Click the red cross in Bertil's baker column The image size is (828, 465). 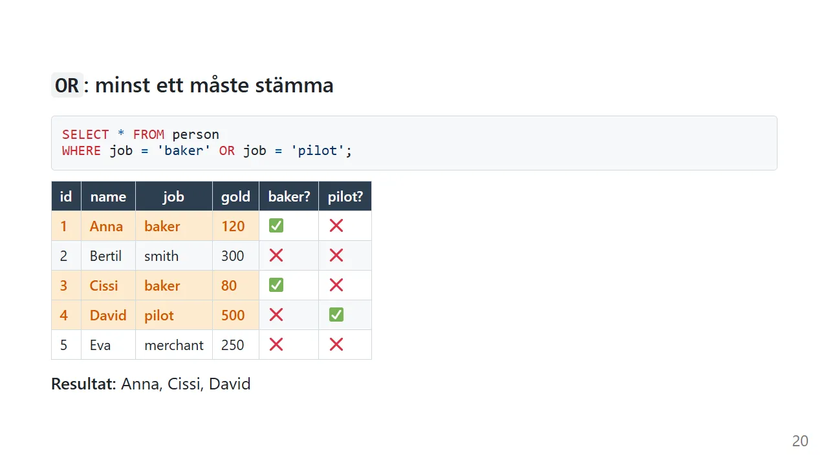click(276, 256)
